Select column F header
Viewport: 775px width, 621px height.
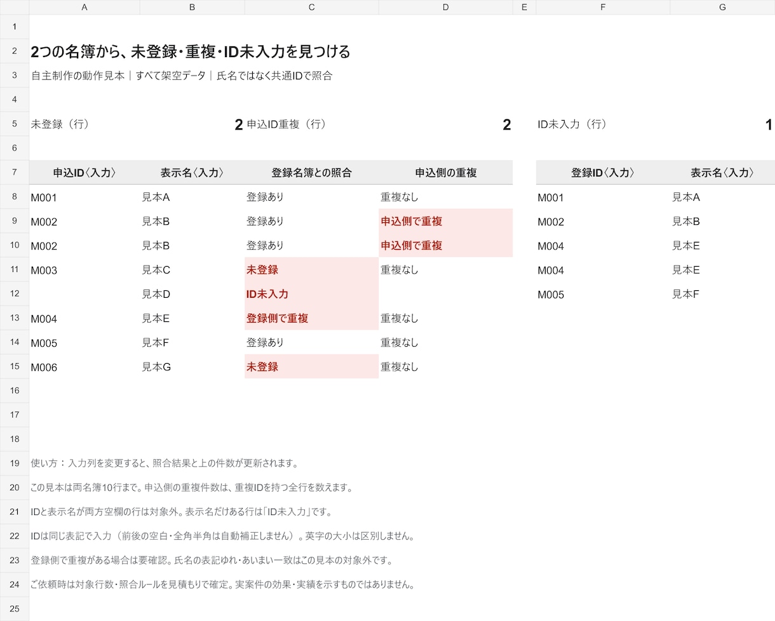[x=603, y=7]
